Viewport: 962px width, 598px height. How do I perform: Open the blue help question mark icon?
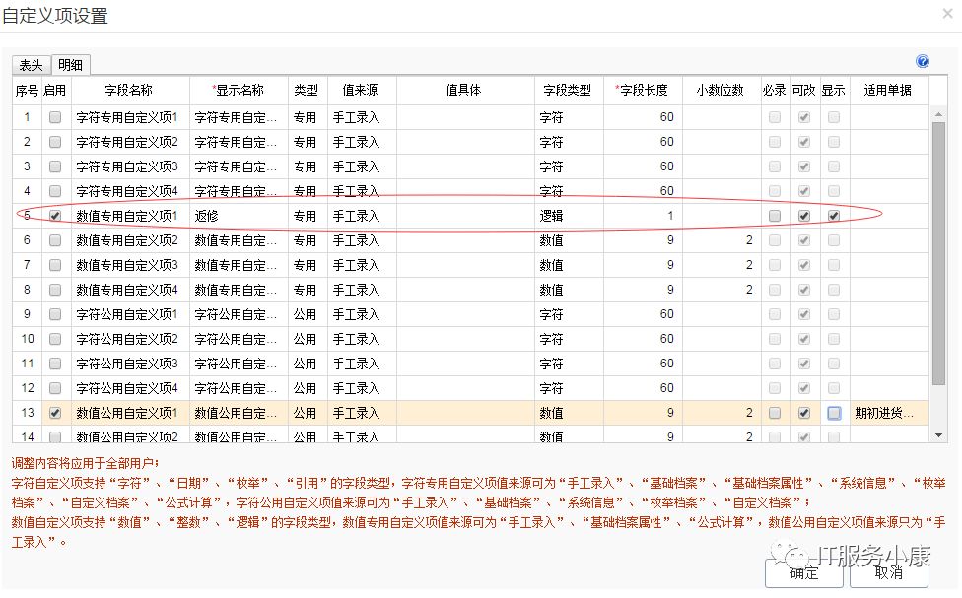click(923, 61)
